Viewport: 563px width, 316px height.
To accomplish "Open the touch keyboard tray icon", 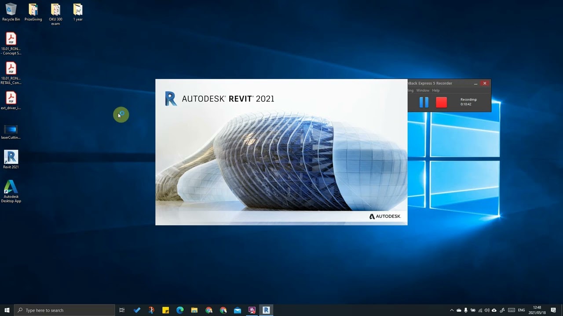I will 511,310.
